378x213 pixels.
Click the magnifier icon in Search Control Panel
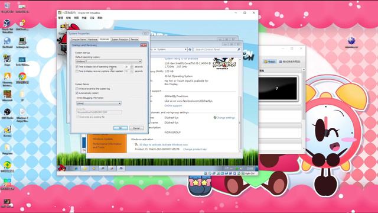click(239, 49)
